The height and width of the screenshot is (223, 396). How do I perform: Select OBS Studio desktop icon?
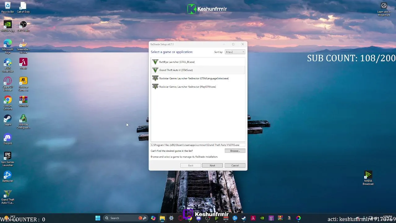click(23, 26)
